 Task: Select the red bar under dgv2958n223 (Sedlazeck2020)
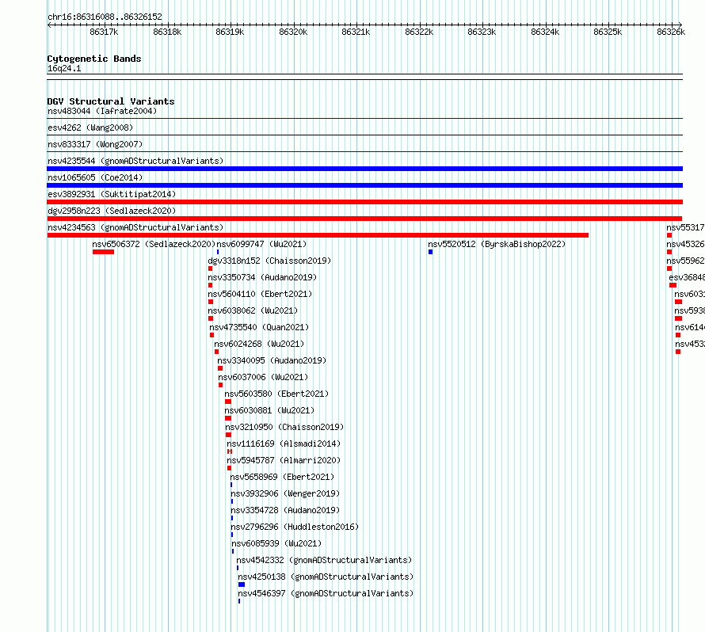364,219
